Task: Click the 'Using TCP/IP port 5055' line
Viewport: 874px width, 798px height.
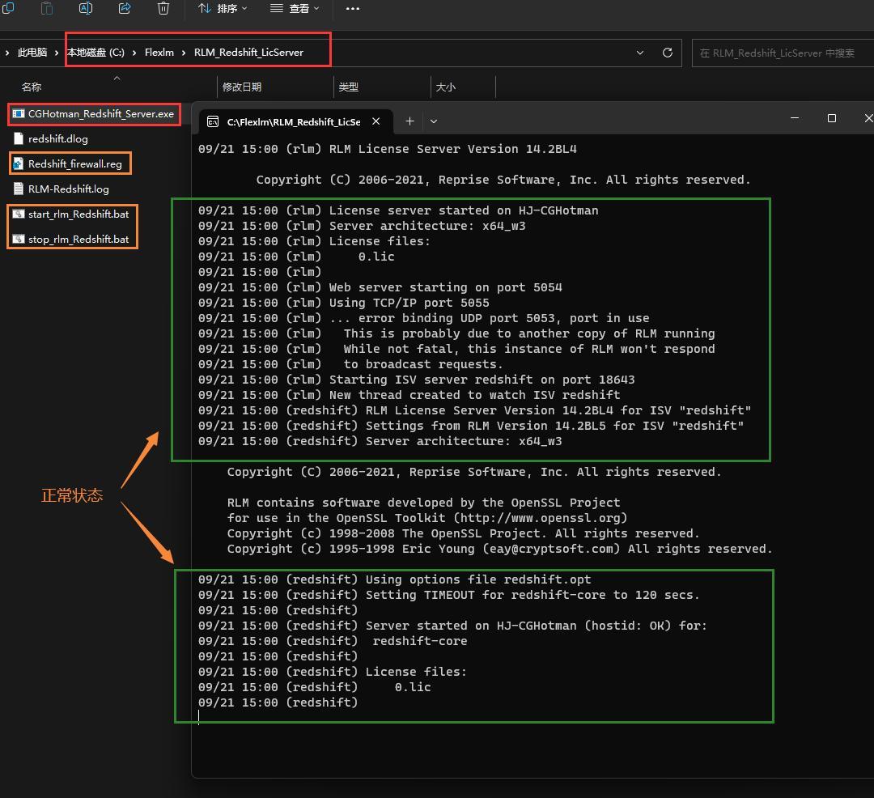Action: click(x=343, y=303)
